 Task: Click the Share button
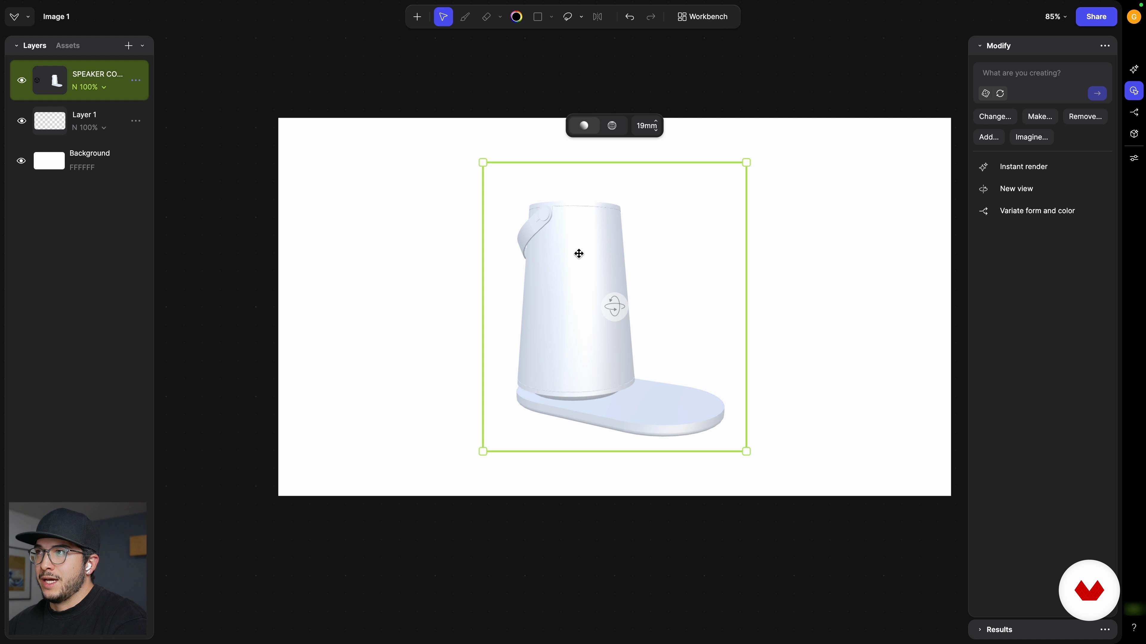coord(1096,16)
